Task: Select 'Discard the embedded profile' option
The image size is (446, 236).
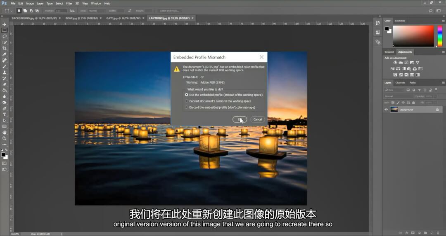Action: 187,107
